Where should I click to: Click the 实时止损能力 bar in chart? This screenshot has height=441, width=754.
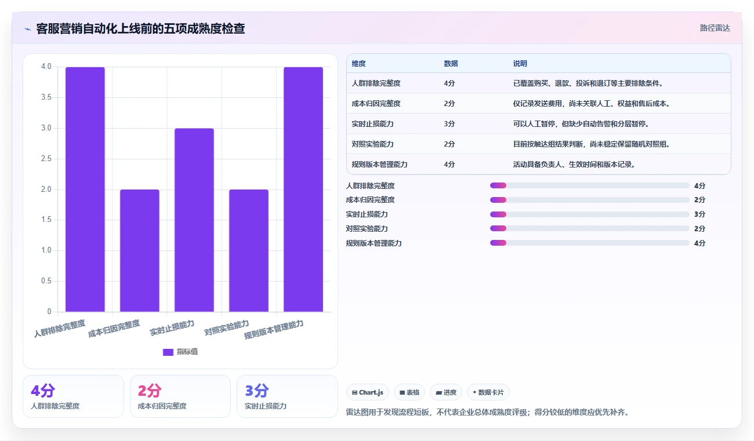click(194, 220)
